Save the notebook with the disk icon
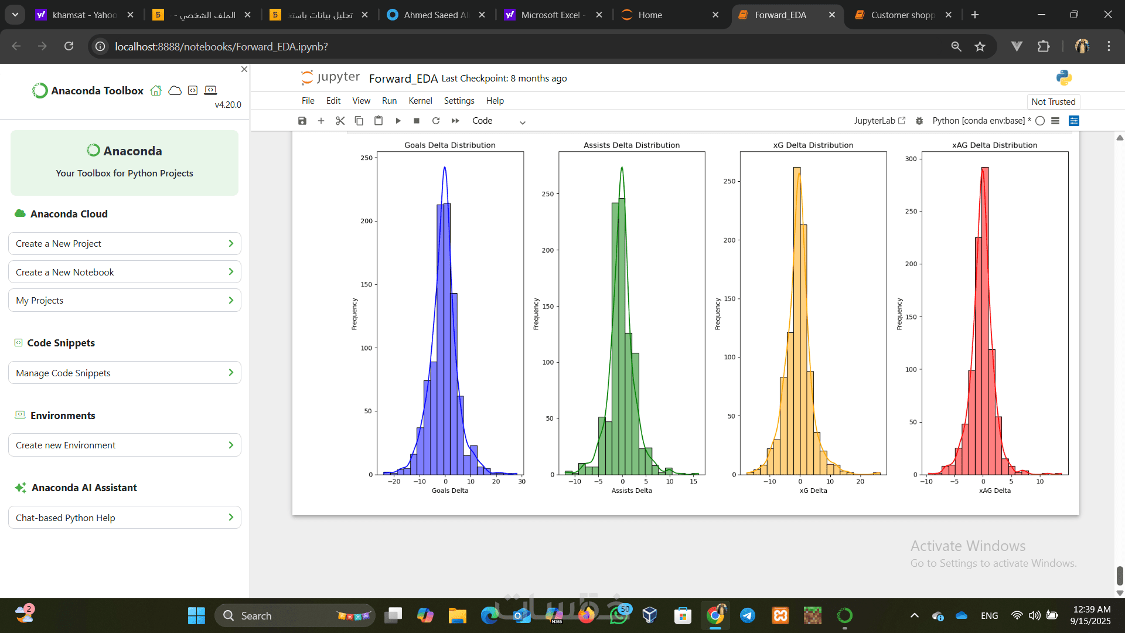1125x633 pixels. (x=302, y=121)
